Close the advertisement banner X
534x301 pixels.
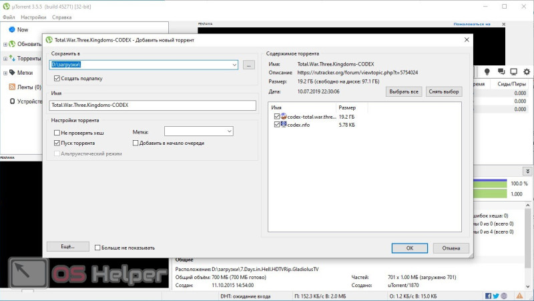(x=504, y=24)
